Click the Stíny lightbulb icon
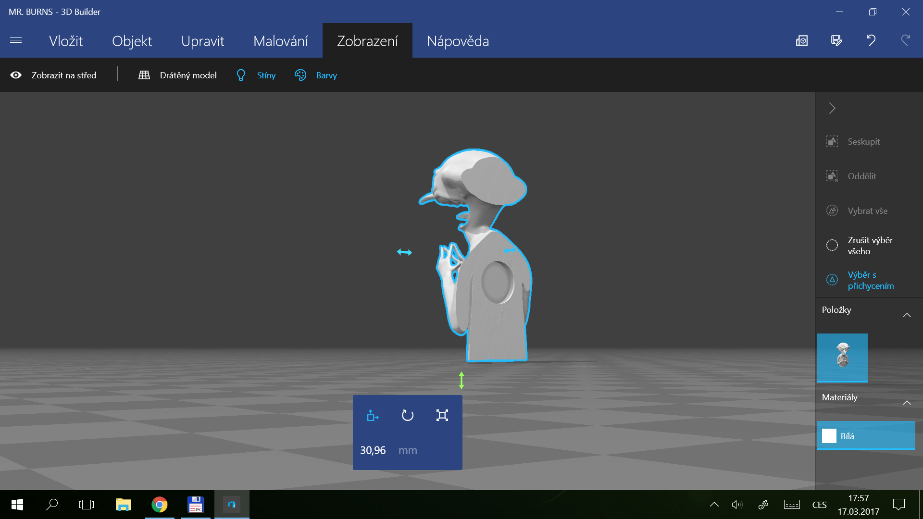Screen dimensions: 923x519 241,75
